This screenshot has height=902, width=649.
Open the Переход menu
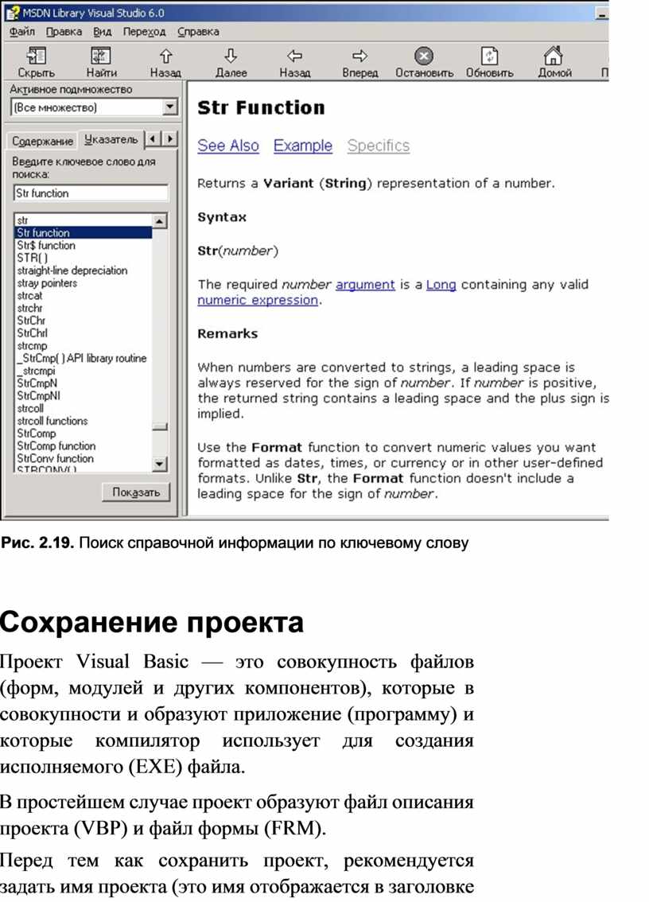pyautogui.click(x=144, y=32)
